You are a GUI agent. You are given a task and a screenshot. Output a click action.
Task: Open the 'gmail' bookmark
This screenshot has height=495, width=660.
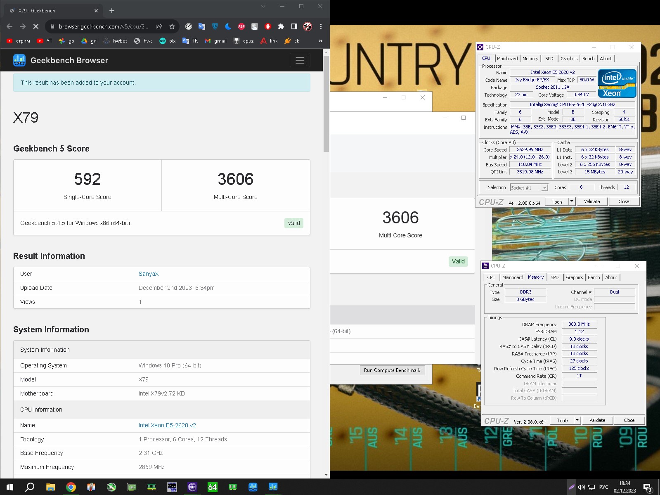coord(215,41)
